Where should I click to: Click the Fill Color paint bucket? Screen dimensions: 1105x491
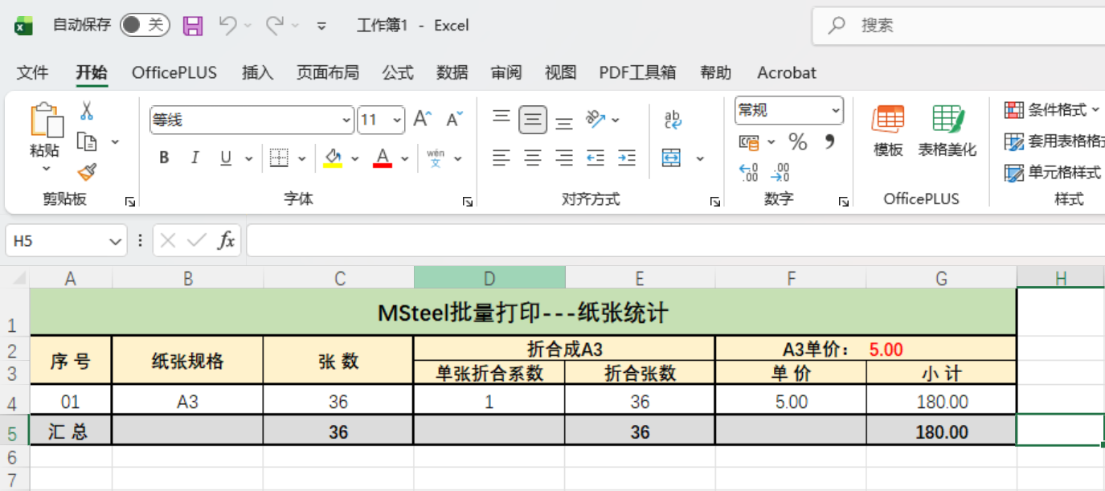(333, 158)
